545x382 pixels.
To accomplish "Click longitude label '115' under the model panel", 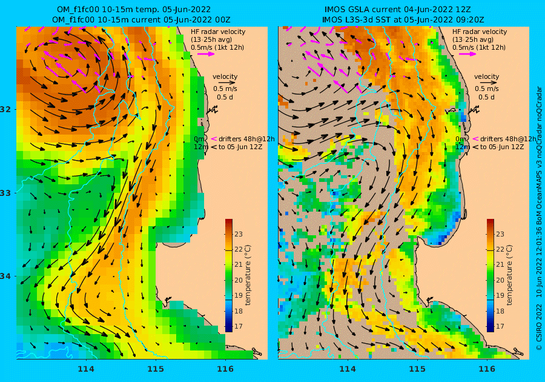I will 156,369.
